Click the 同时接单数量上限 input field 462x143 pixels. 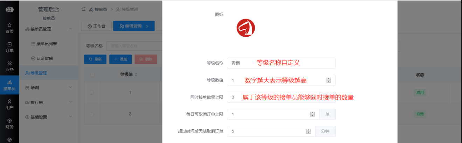point(273,97)
